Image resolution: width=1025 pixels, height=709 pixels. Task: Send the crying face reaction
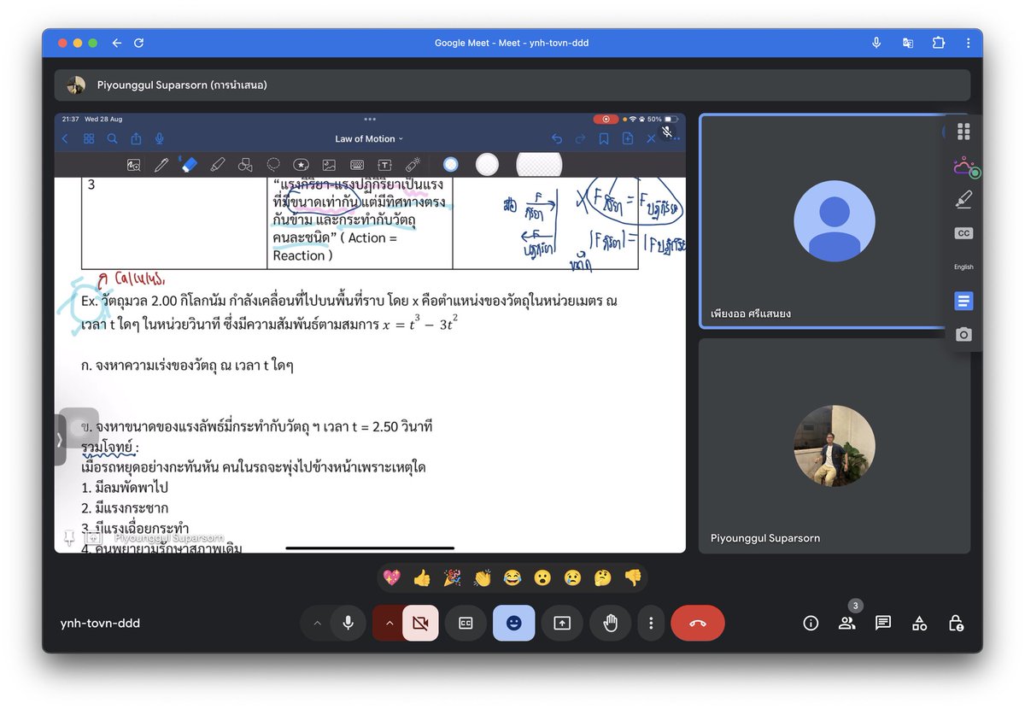[x=572, y=578]
